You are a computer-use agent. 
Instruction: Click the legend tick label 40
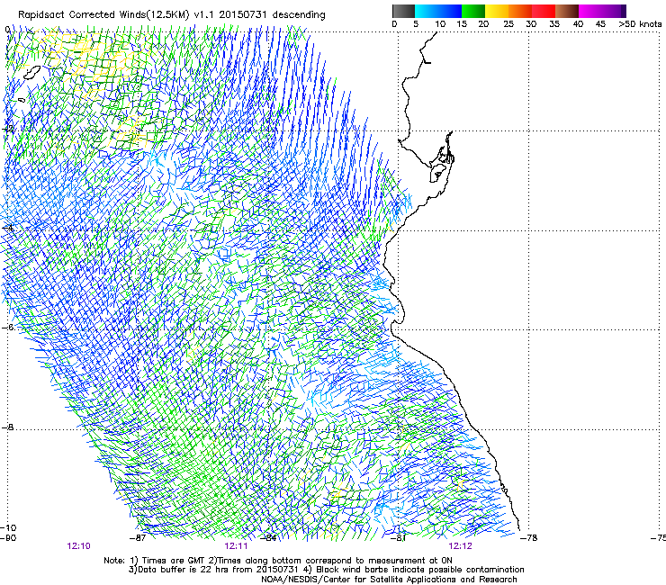point(578,24)
